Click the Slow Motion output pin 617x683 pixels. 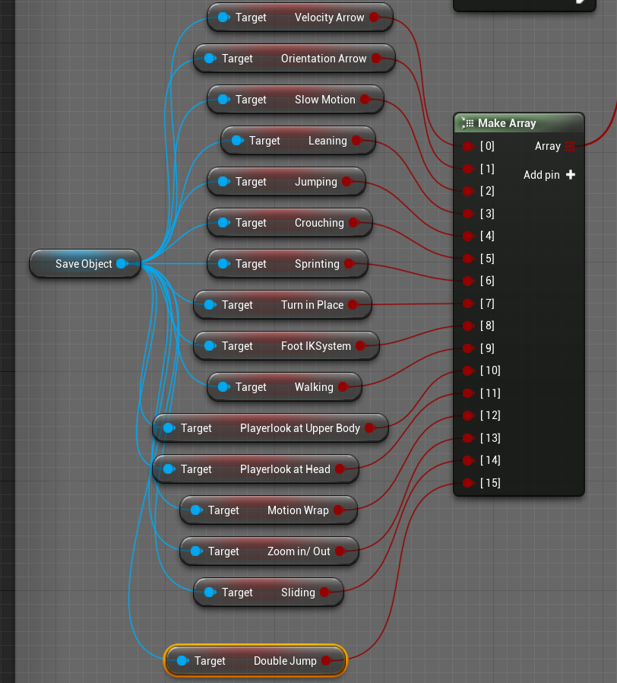pyautogui.click(x=365, y=100)
